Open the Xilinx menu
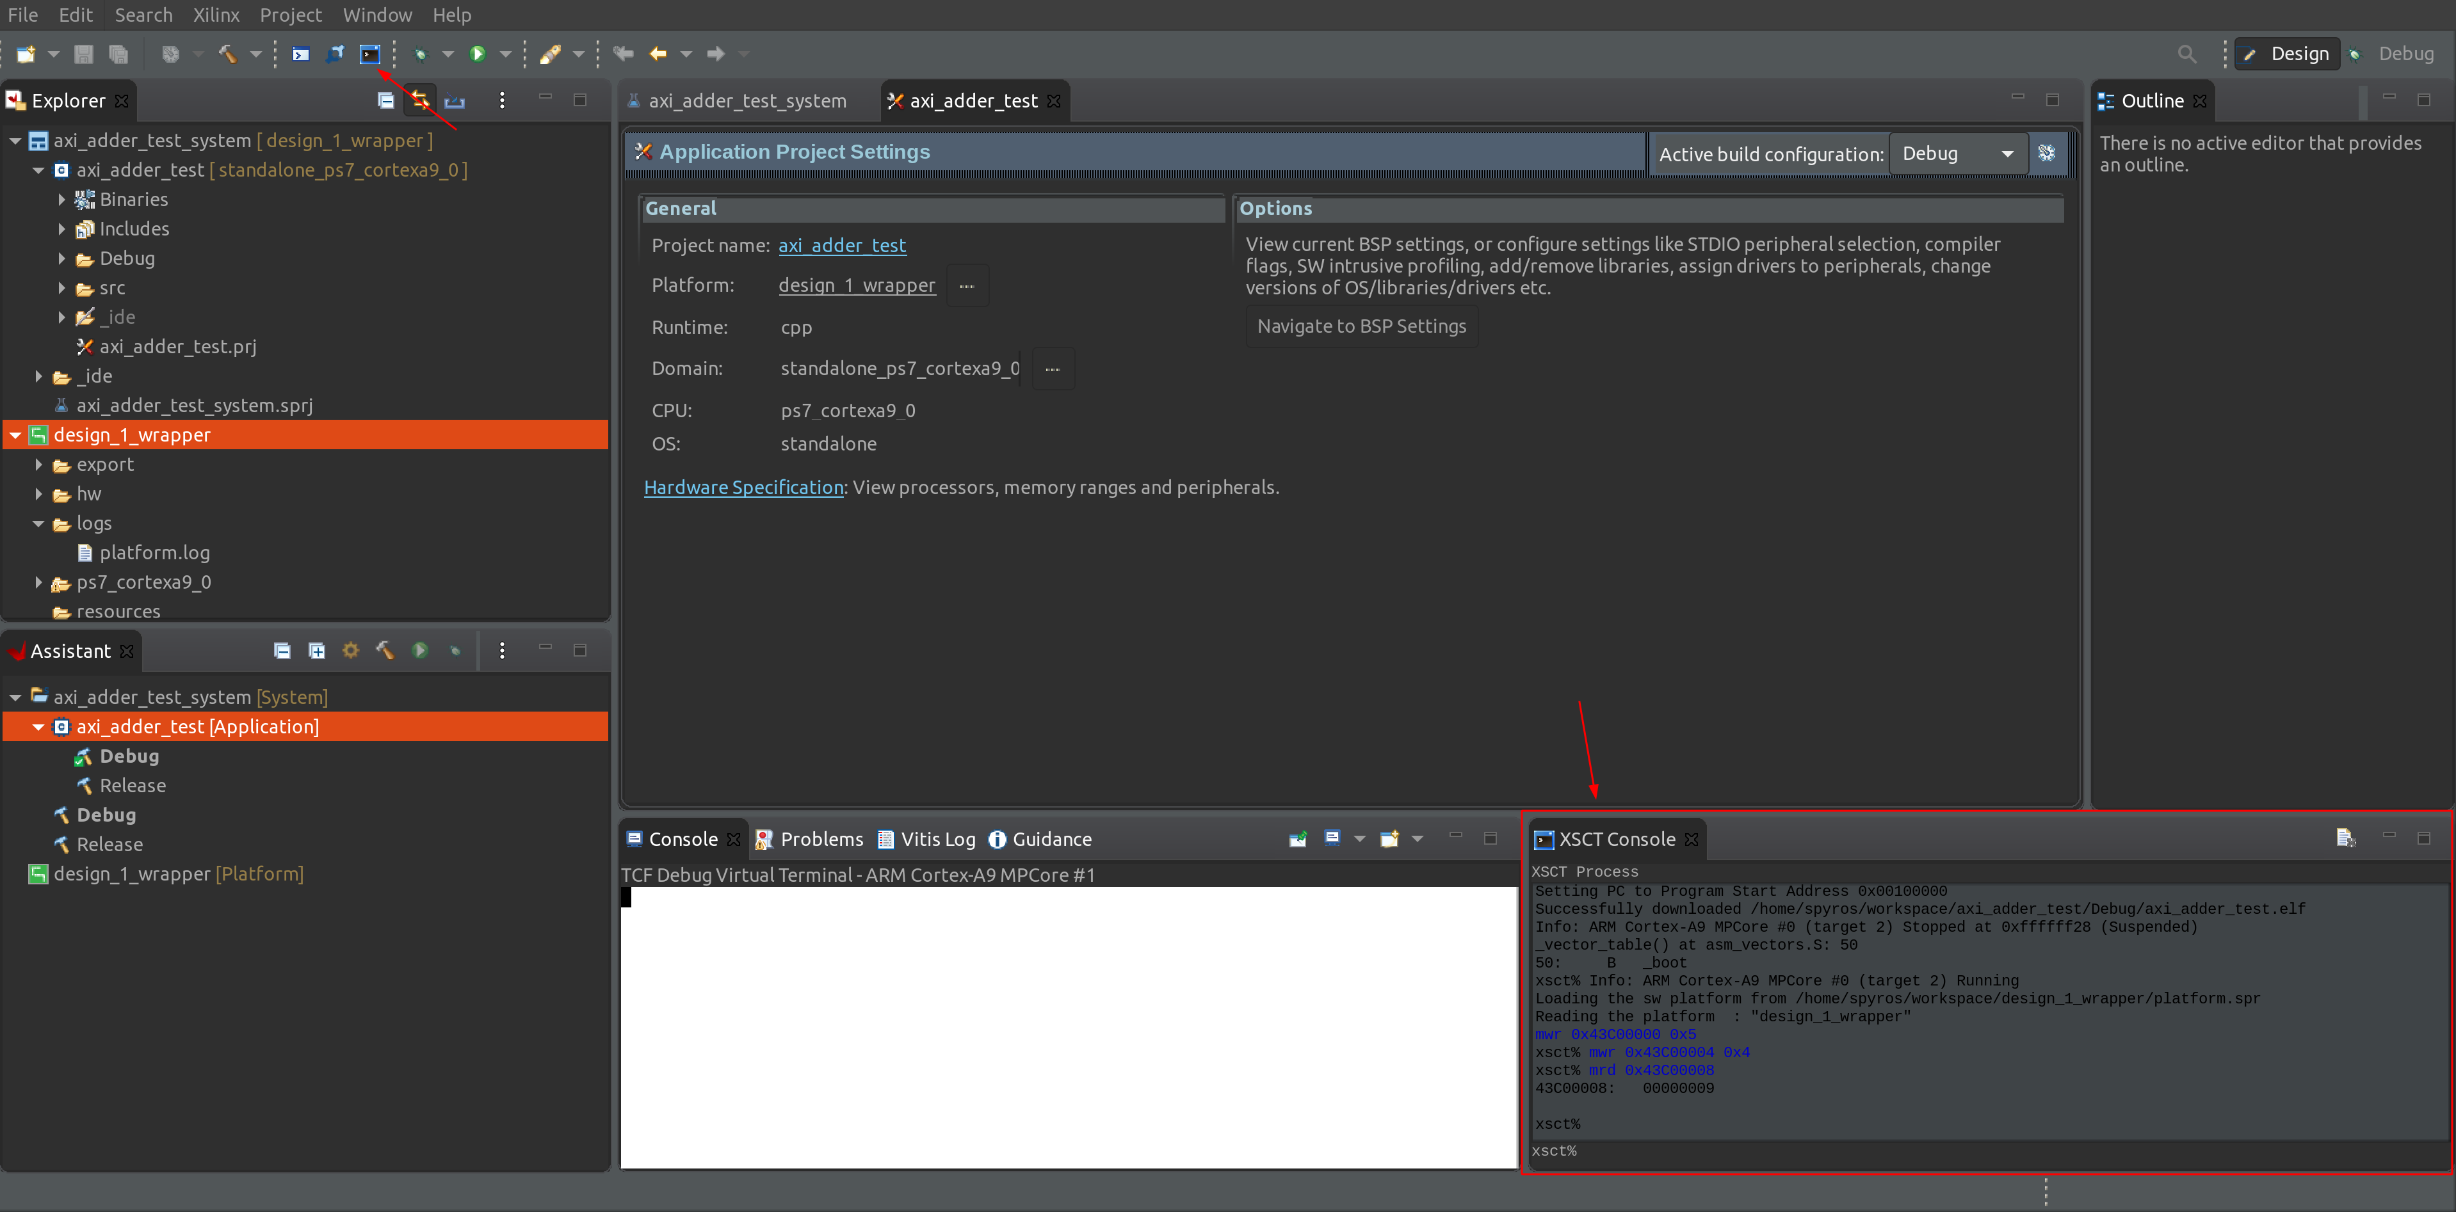The width and height of the screenshot is (2456, 1212). (216, 14)
